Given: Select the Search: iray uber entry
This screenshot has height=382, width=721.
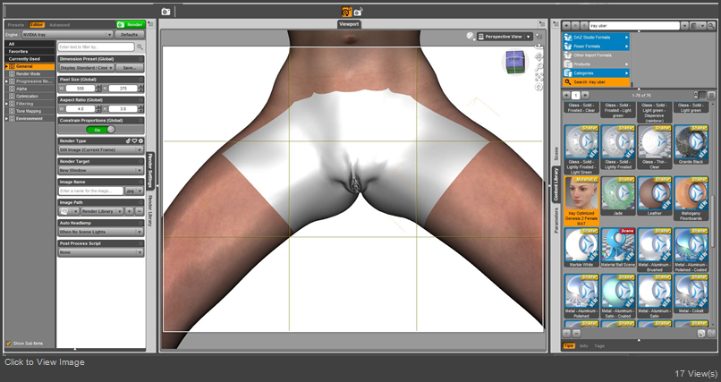Looking at the screenshot, I should (x=596, y=81).
